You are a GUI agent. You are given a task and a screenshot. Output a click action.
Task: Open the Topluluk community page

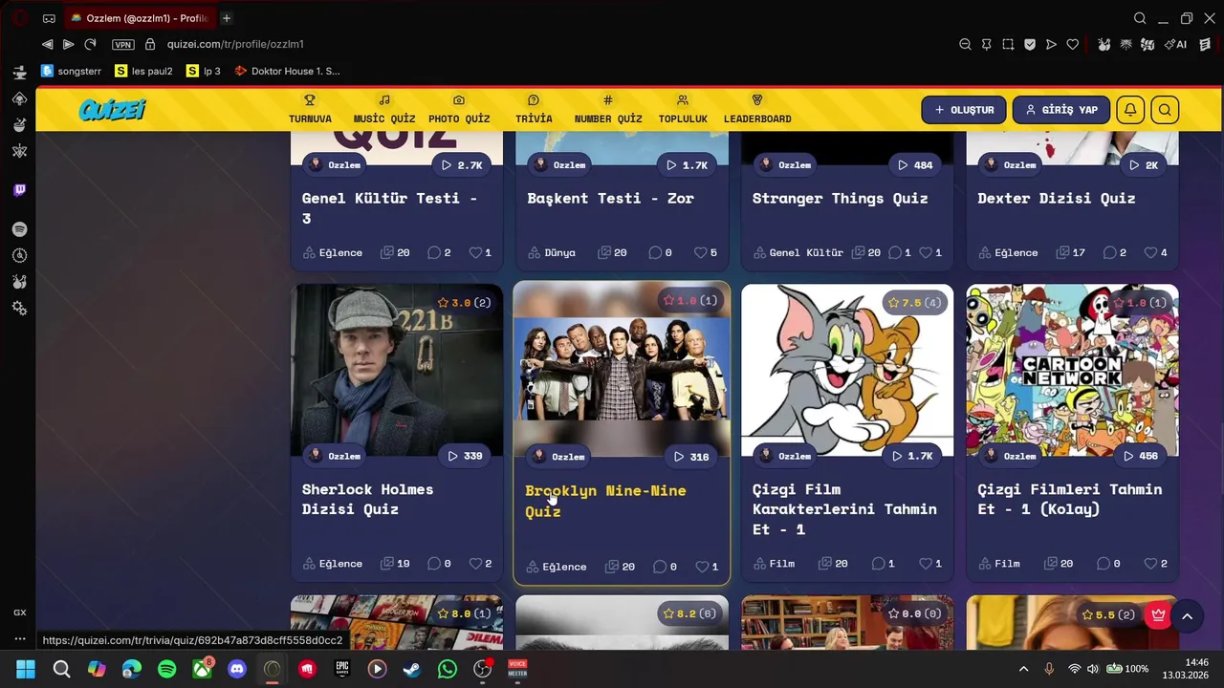click(x=683, y=109)
